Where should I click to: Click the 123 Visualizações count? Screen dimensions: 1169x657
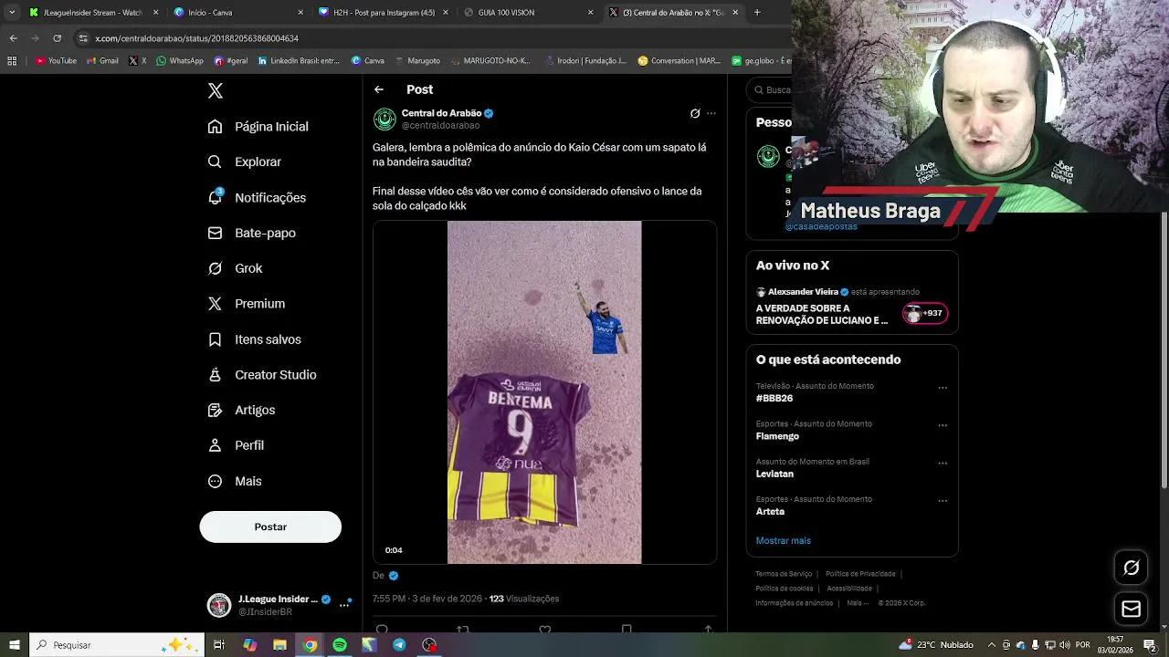[x=524, y=599]
